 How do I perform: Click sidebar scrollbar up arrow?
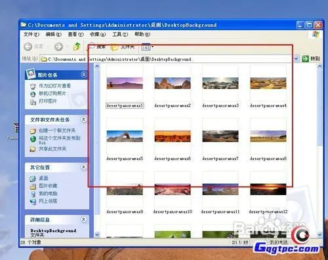pos(97,66)
